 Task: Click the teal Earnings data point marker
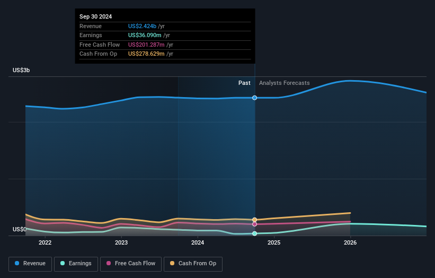point(254,233)
